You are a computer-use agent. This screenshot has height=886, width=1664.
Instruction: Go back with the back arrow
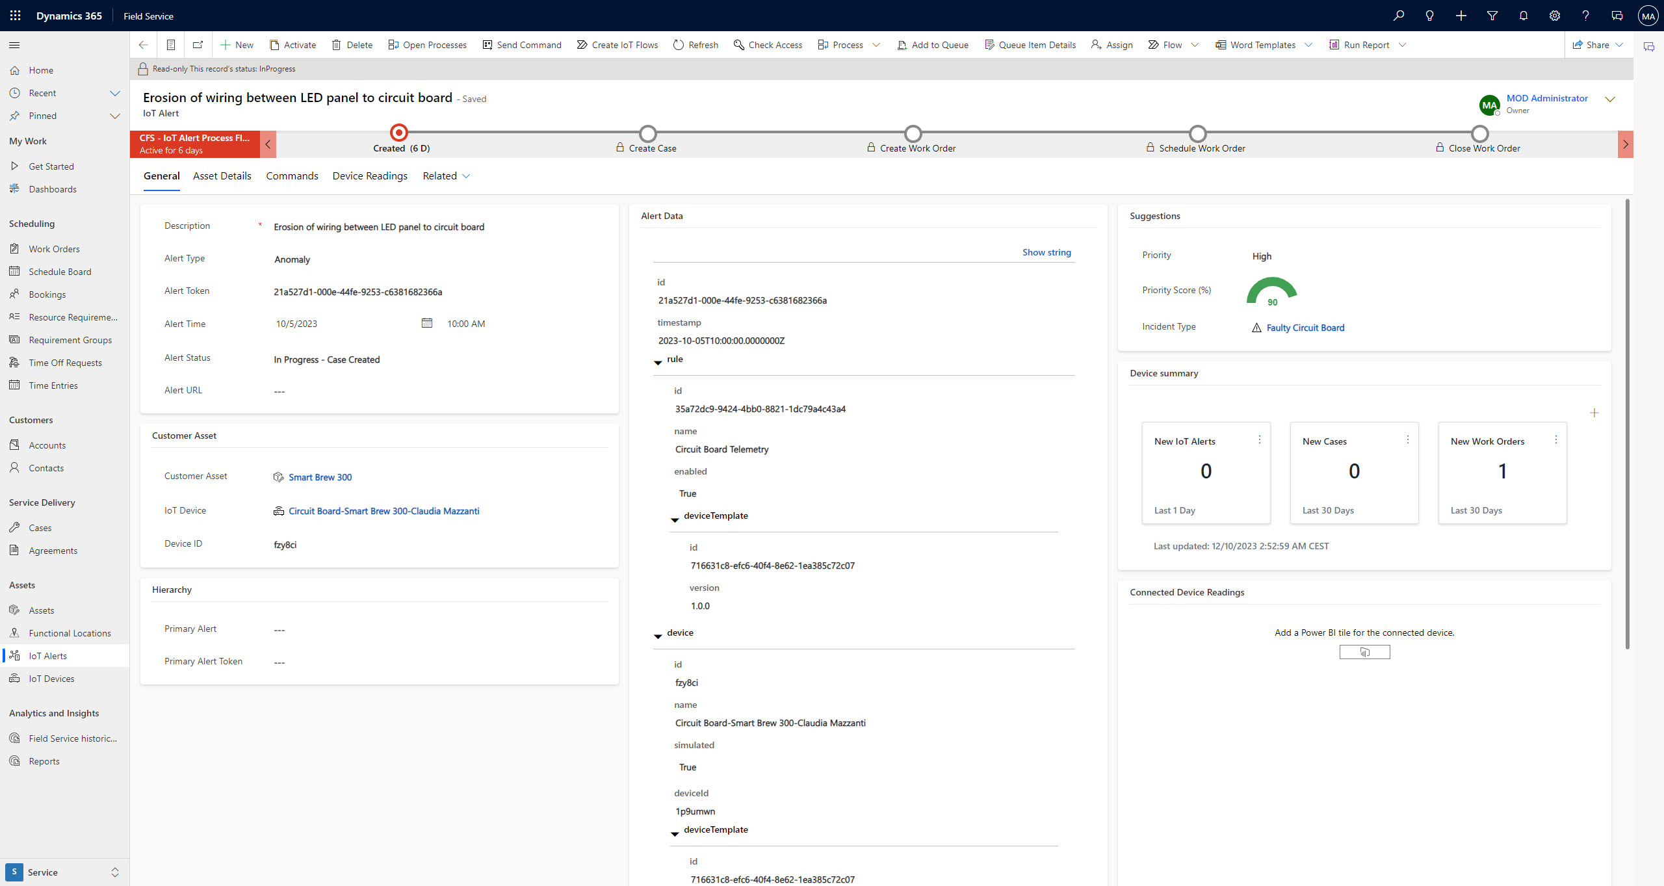[x=143, y=45]
